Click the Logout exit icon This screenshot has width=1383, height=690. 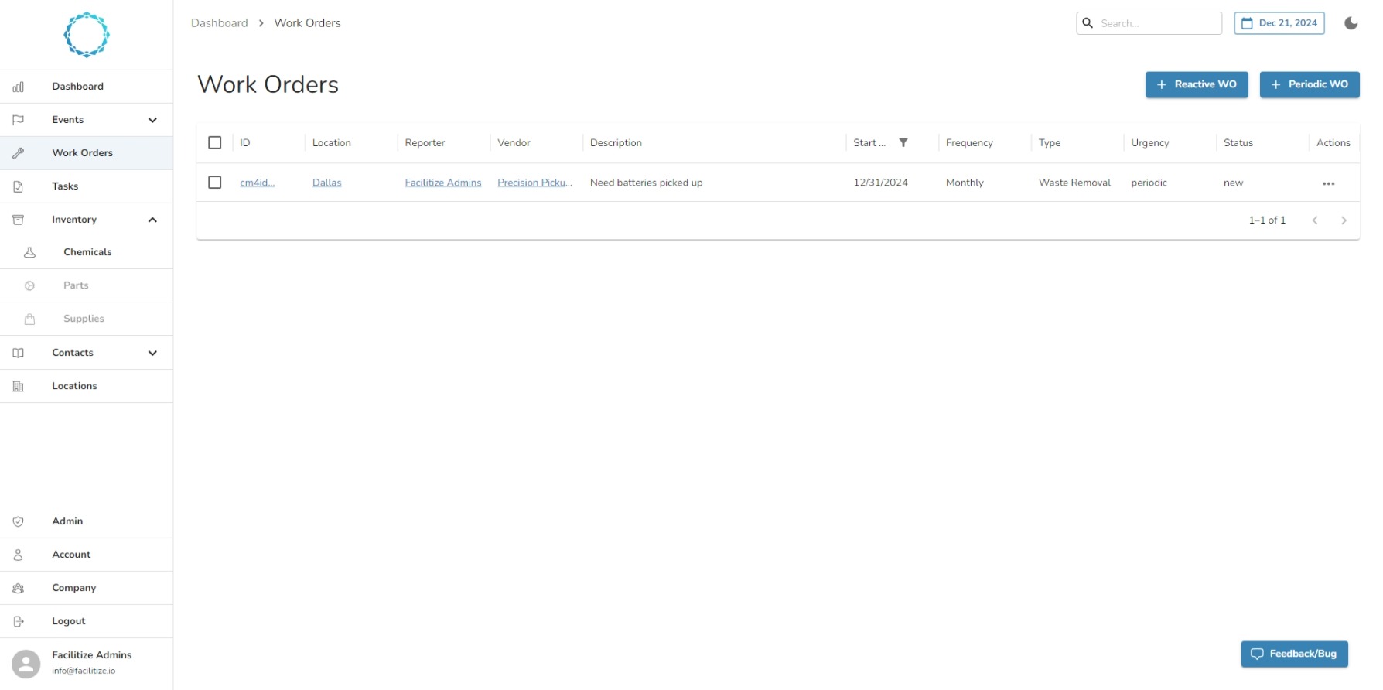click(x=19, y=621)
